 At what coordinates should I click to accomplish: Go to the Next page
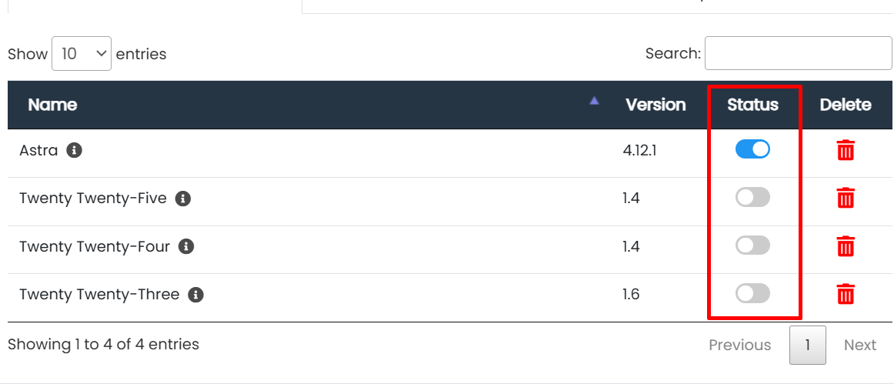coord(859,345)
